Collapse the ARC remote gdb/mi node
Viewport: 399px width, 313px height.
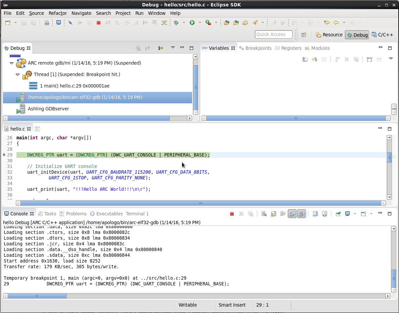click(x=11, y=63)
